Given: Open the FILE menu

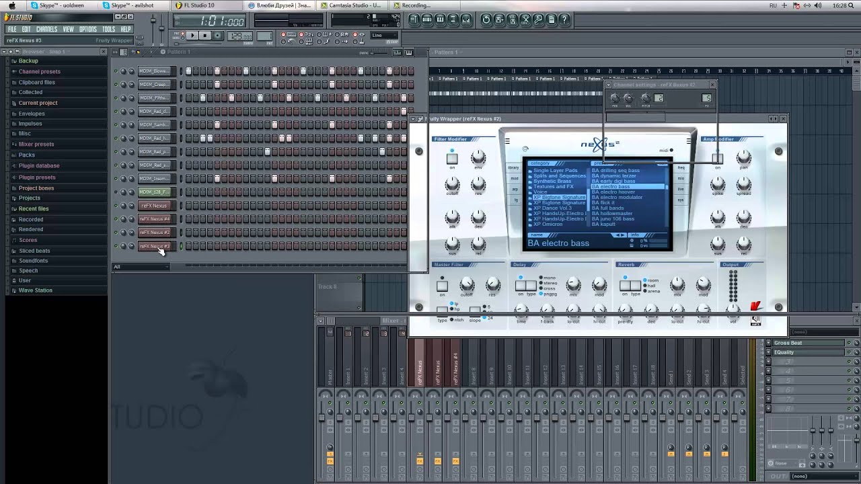Looking at the screenshot, I should [12, 30].
